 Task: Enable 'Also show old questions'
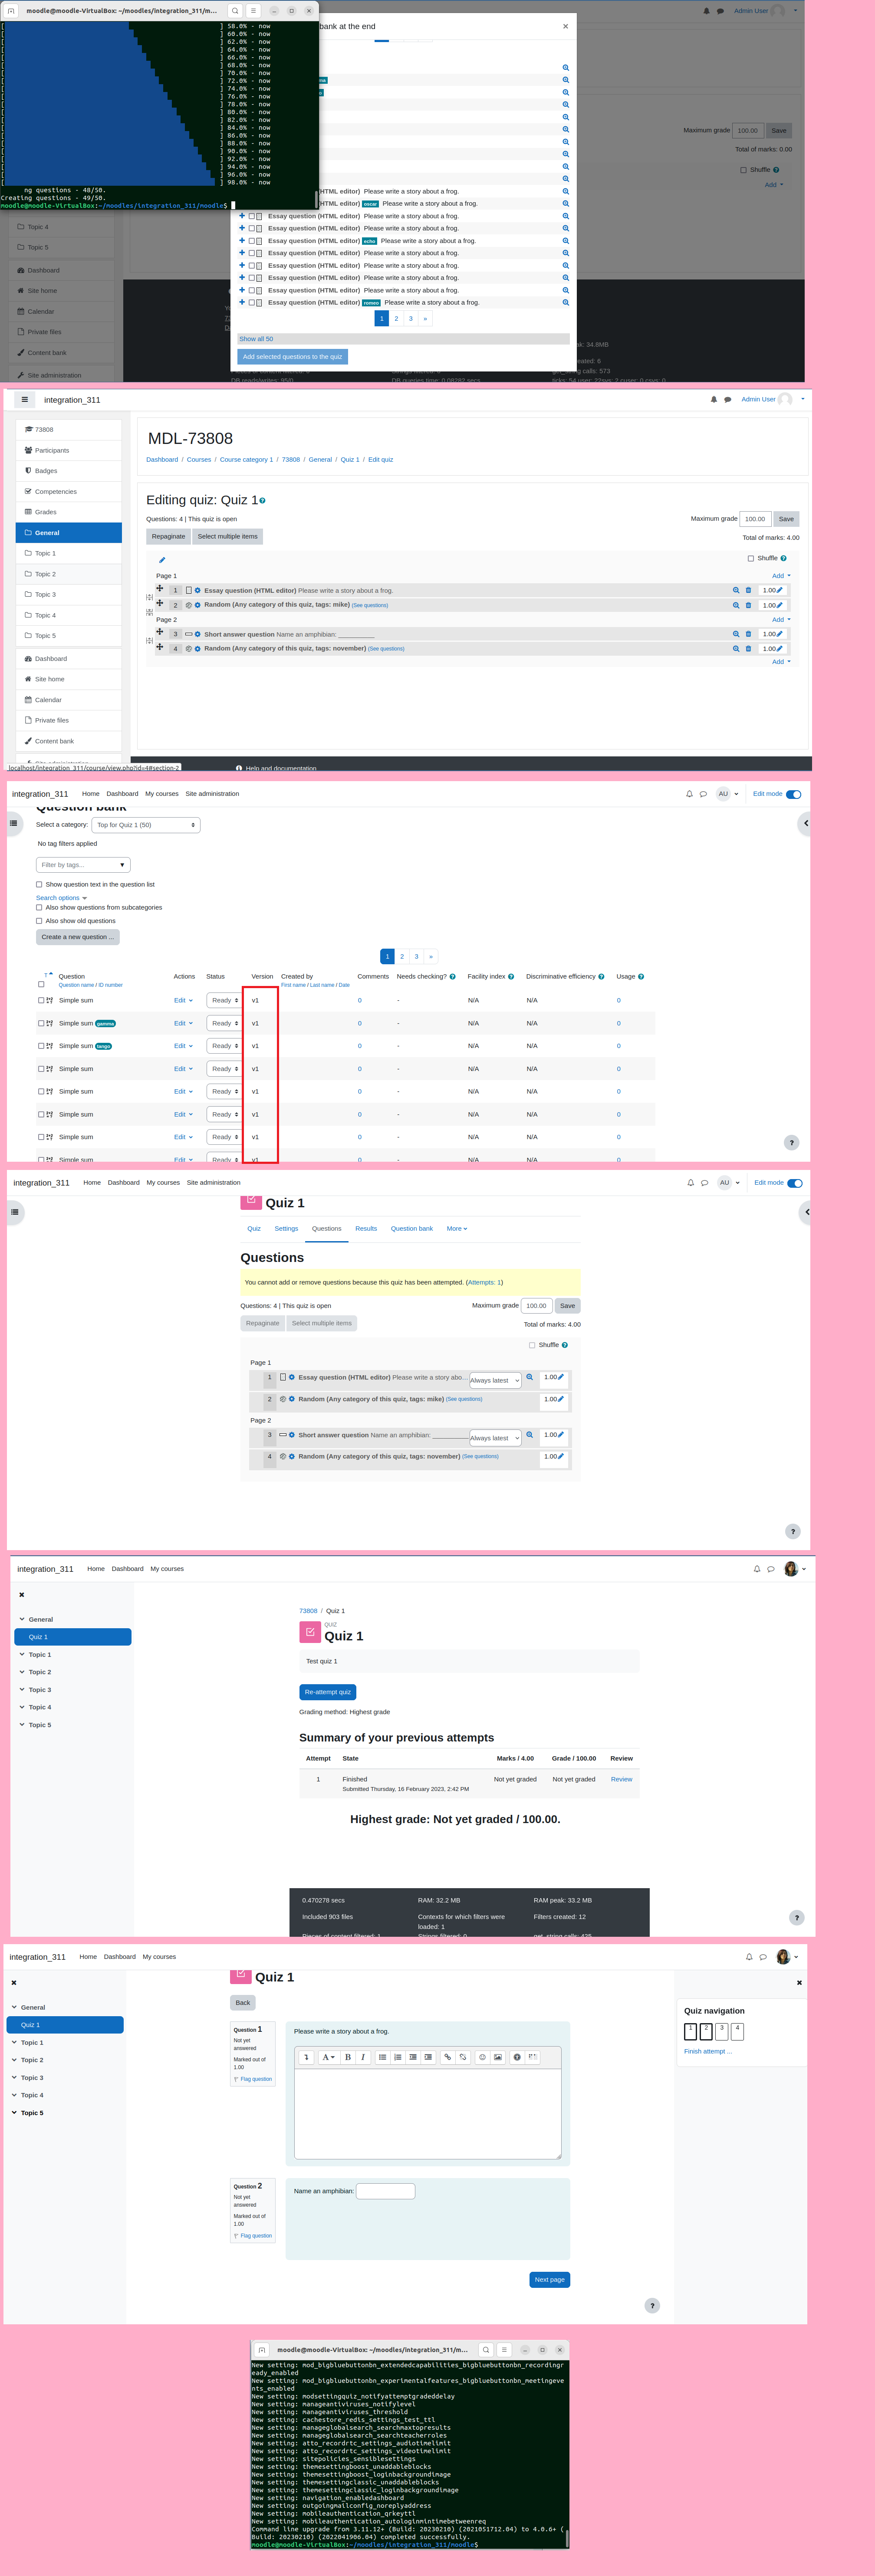39,921
